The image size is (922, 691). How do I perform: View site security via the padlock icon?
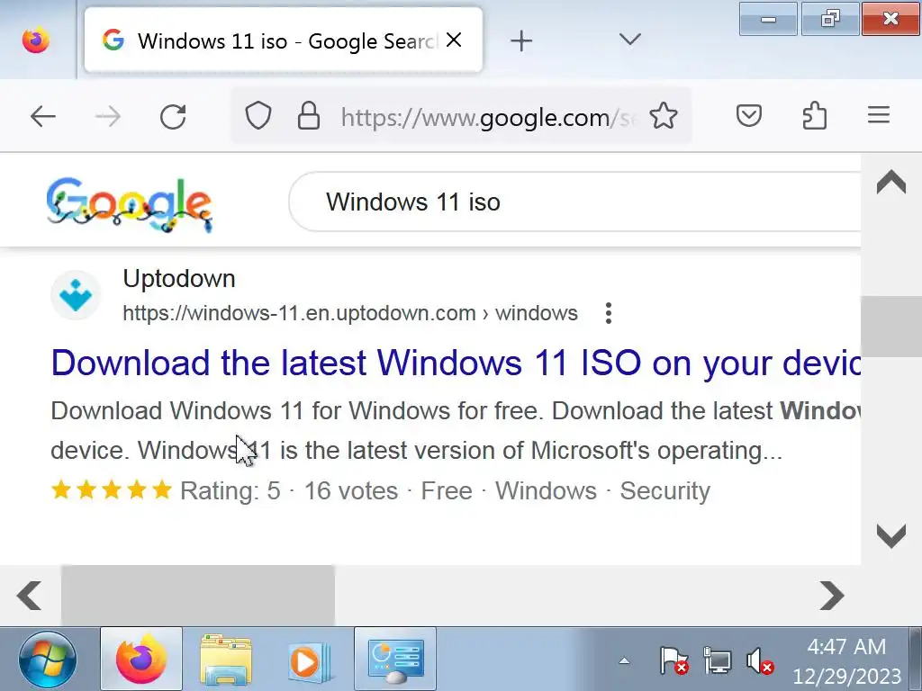(309, 116)
